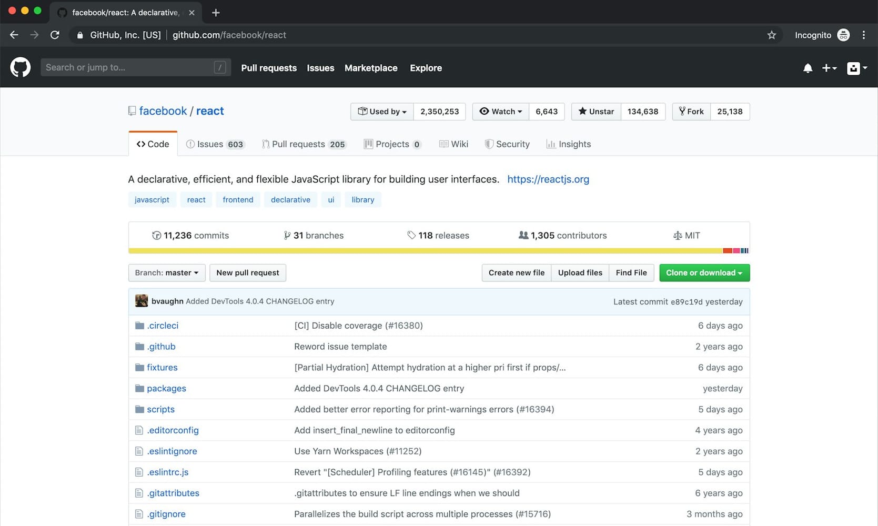Viewport: 878px width, 526px height.
Task: Click the browser forward arrow
Action: 34,35
